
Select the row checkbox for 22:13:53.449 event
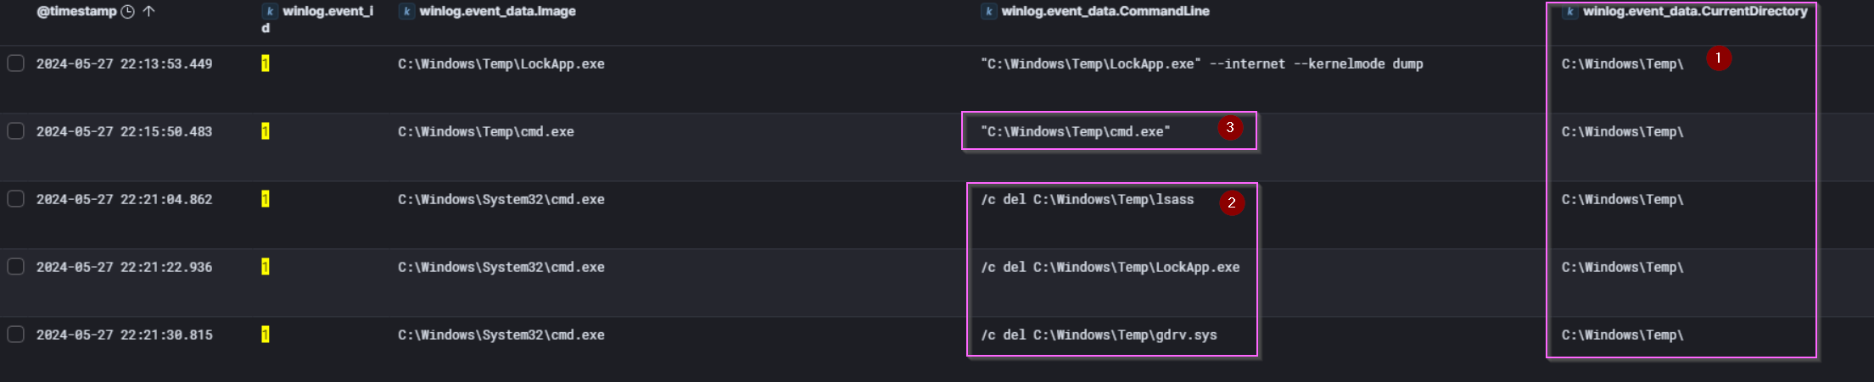(x=16, y=64)
